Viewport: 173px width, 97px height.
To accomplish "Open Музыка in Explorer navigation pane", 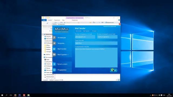I will click(x=47, y=68).
